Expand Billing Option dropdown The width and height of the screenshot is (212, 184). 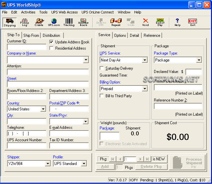[x=145, y=89]
